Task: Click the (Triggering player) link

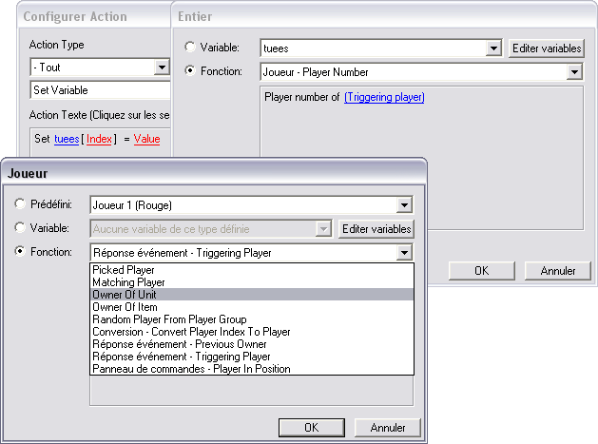Action: pyautogui.click(x=384, y=97)
